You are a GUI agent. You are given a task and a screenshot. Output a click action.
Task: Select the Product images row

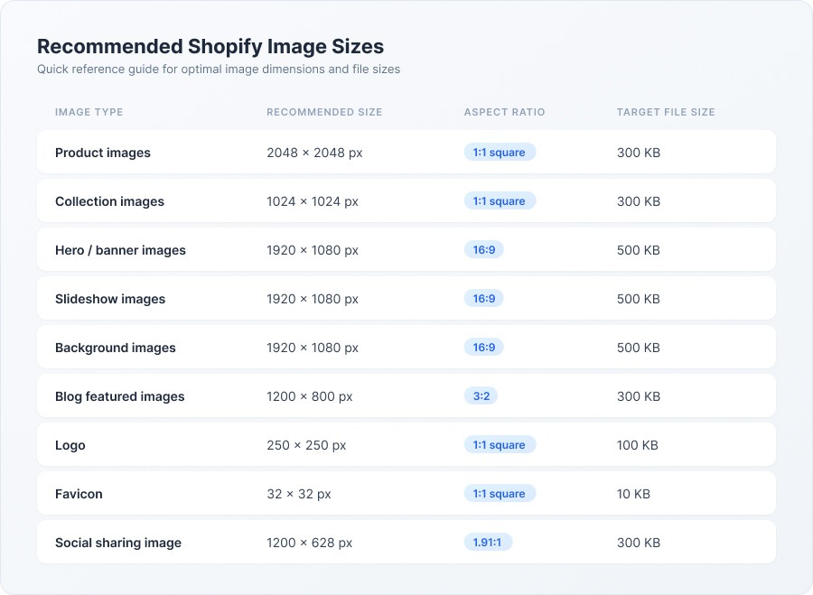pyautogui.click(x=406, y=152)
